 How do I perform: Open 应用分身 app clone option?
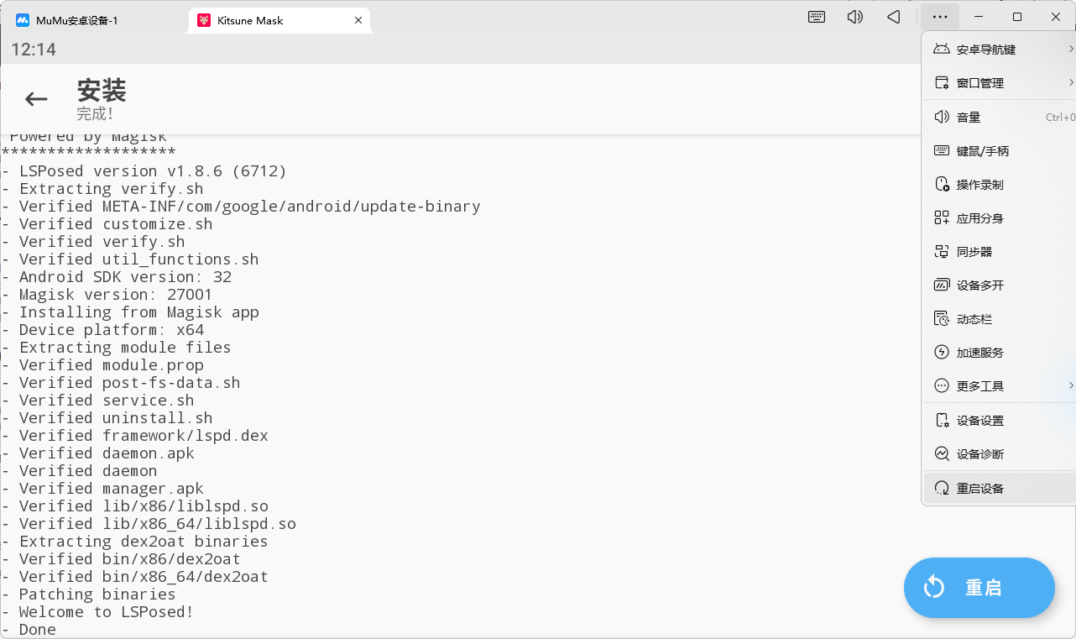pos(979,218)
